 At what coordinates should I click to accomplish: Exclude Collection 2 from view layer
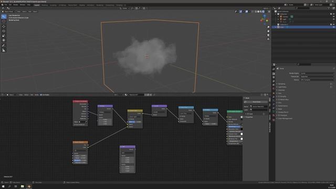(x=331, y=25)
